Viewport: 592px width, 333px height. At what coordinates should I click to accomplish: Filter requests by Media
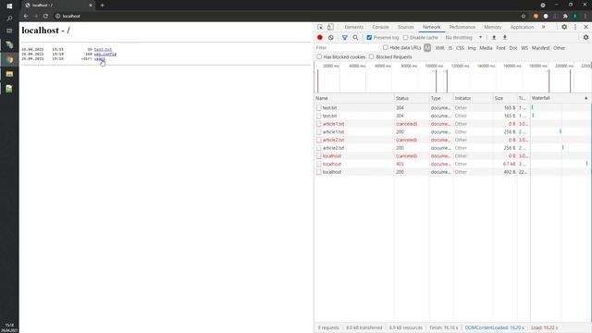click(486, 48)
